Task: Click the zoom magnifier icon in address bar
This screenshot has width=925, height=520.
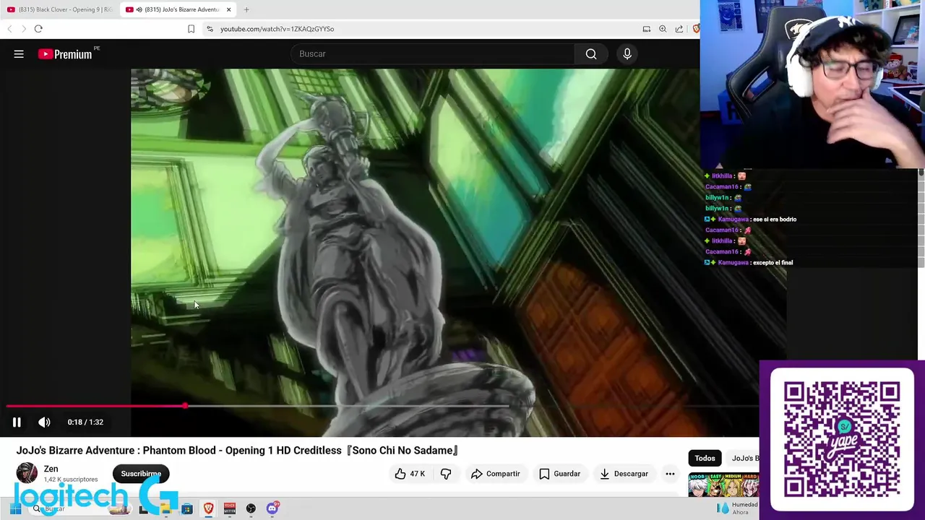Action: click(663, 29)
